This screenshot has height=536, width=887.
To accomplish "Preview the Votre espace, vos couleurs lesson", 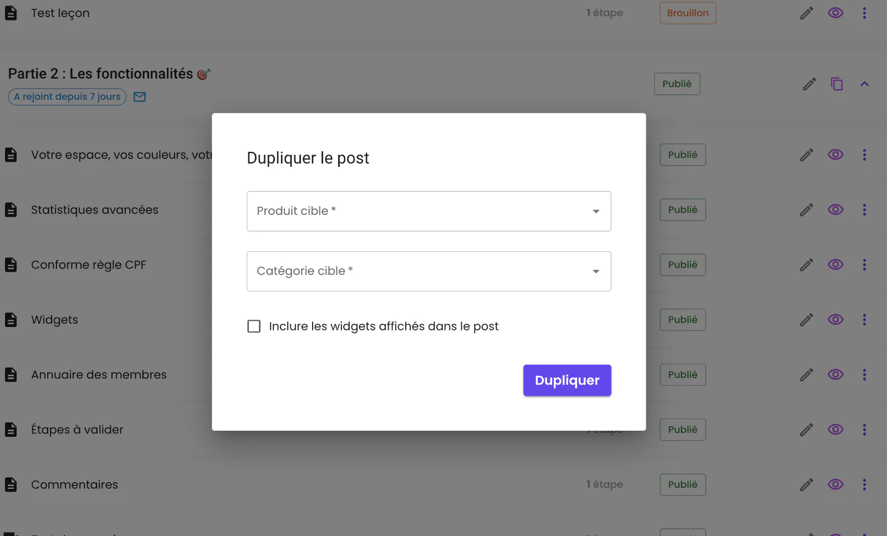I will (835, 155).
